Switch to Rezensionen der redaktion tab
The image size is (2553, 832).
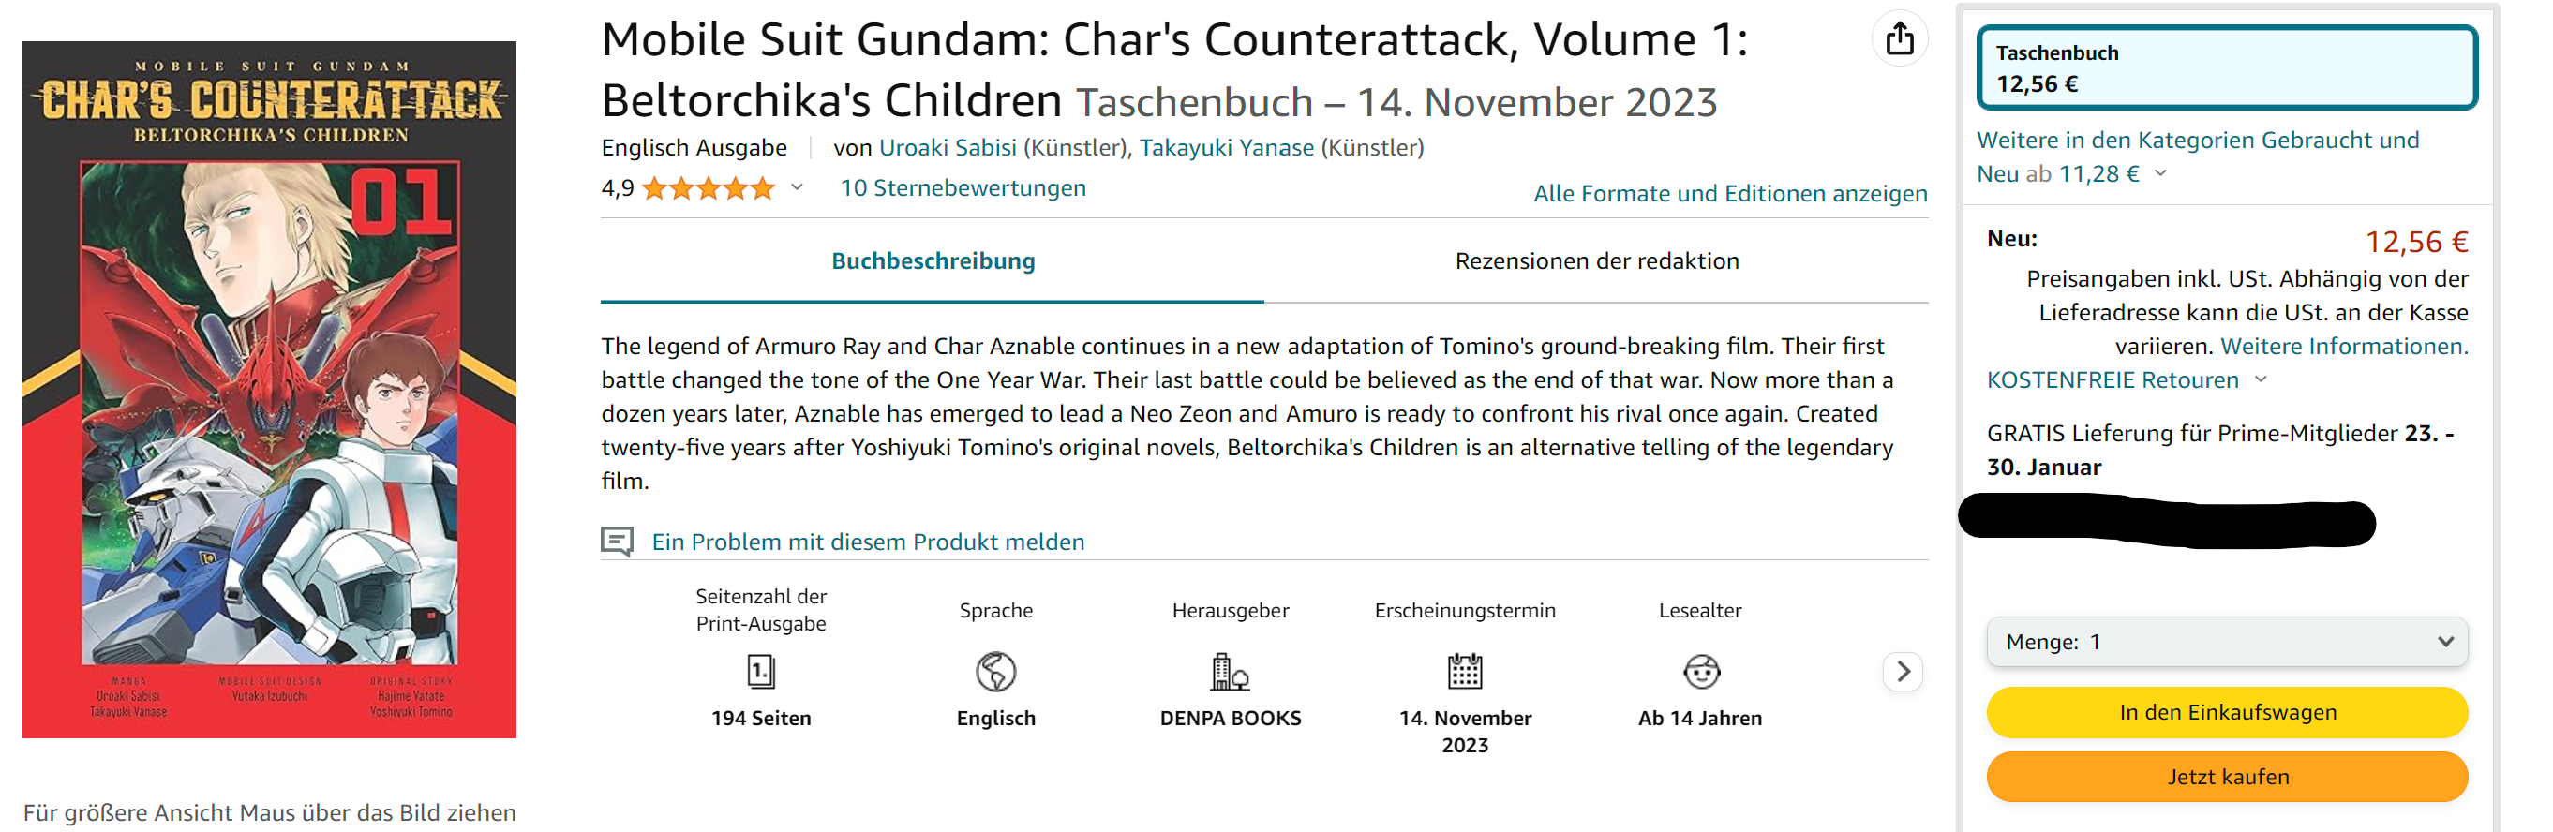coord(1595,261)
